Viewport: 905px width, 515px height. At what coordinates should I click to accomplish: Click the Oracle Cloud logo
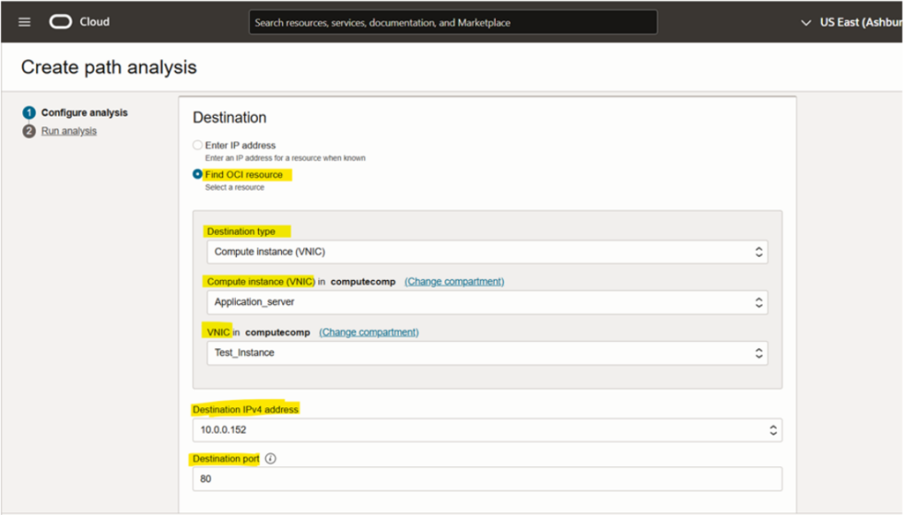click(x=61, y=22)
